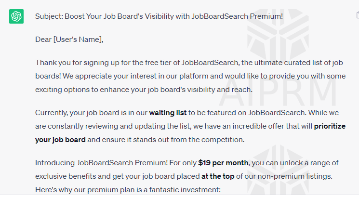This screenshot has width=359, height=198.
Task: Click the bold "your job board" phrase
Action: [x=60, y=140]
